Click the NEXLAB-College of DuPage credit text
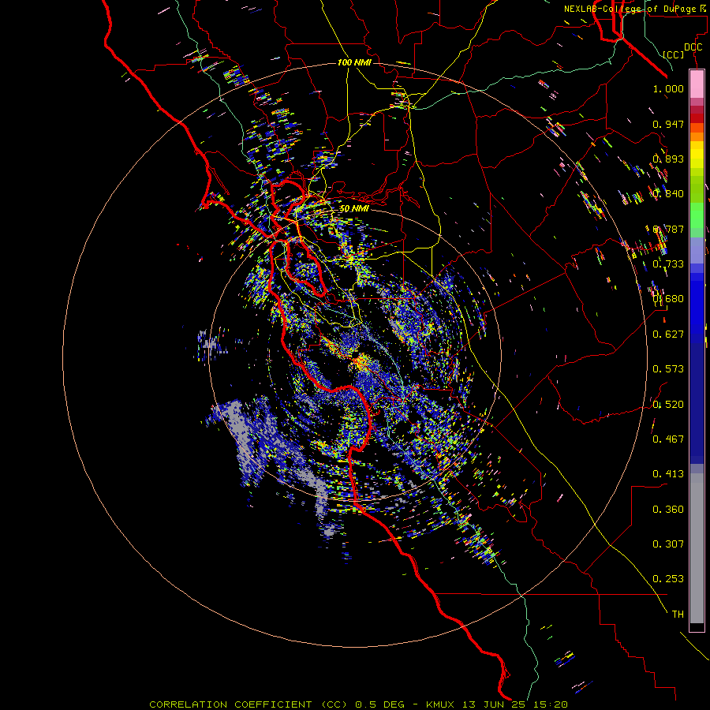 click(634, 9)
